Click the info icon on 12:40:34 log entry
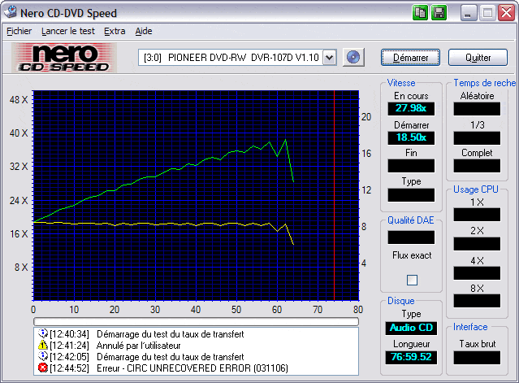 [43, 333]
